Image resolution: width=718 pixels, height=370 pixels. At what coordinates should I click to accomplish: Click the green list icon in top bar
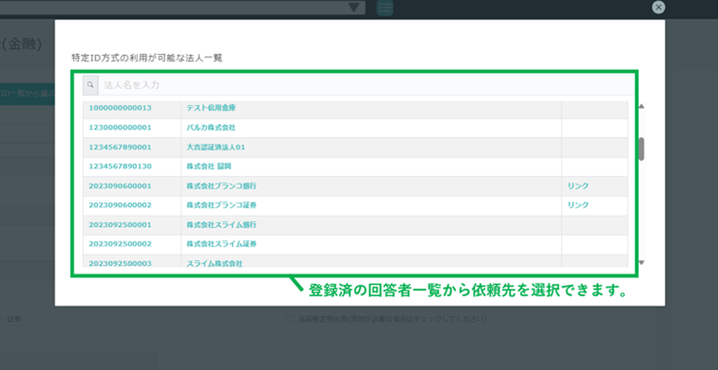[385, 8]
